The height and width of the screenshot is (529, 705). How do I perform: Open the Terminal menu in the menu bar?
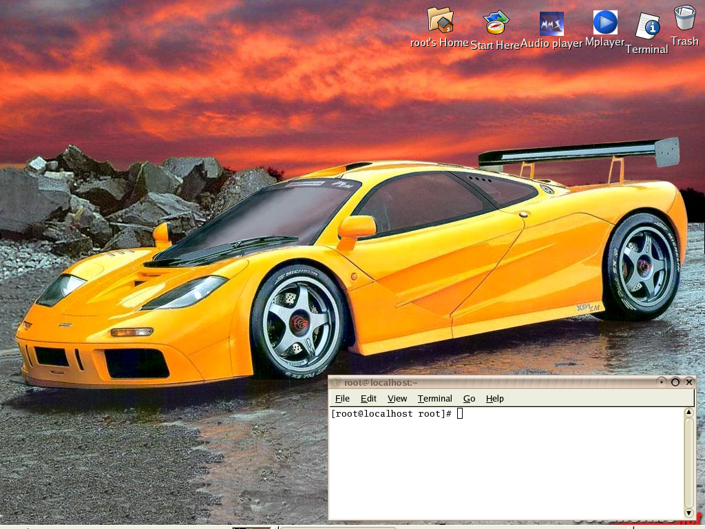point(435,399)
